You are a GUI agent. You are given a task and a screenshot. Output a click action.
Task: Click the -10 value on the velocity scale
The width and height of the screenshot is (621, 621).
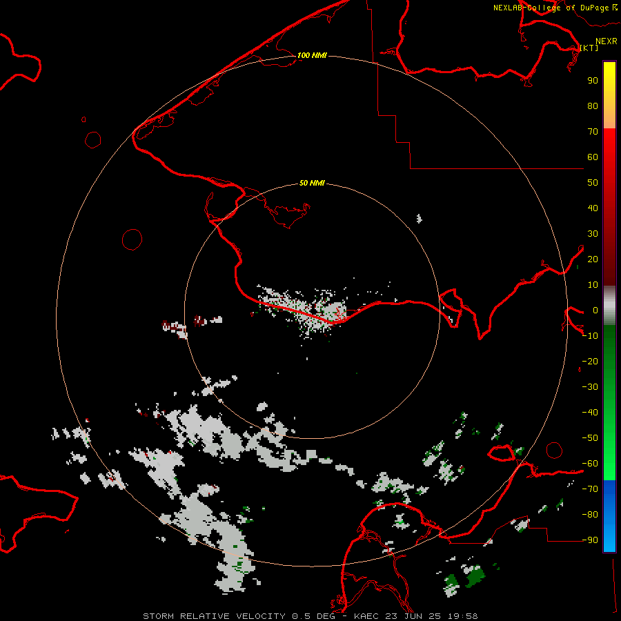pos(590,336)
